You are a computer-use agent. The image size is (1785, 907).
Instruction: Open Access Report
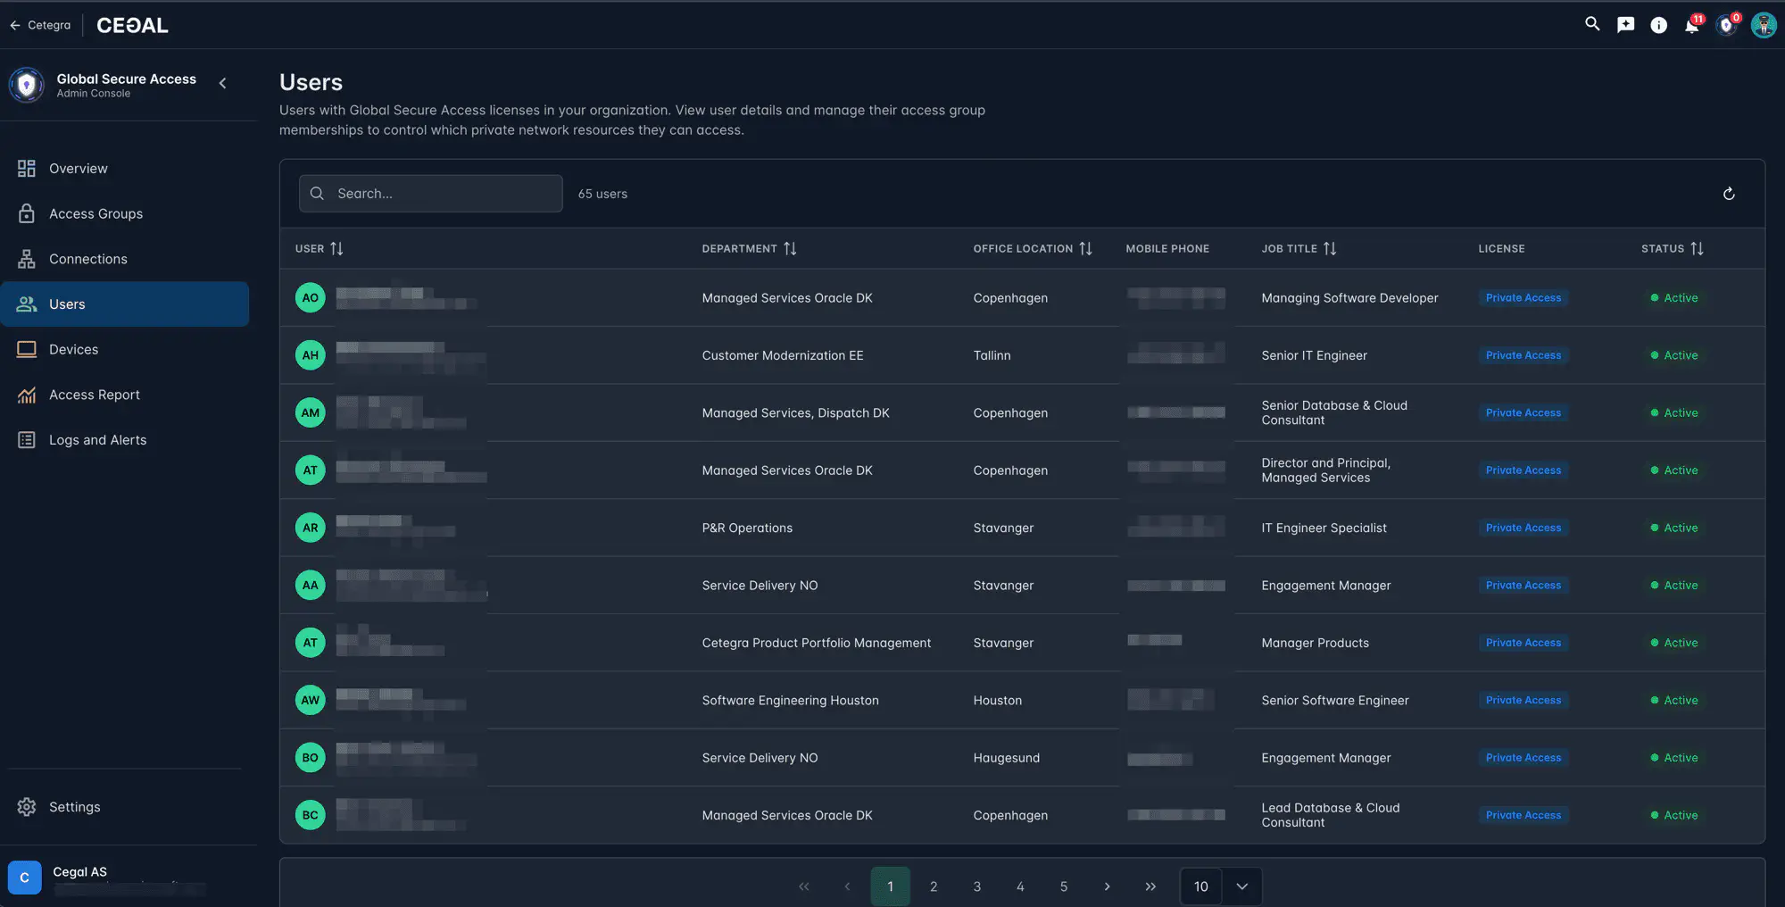coord(125,395)
